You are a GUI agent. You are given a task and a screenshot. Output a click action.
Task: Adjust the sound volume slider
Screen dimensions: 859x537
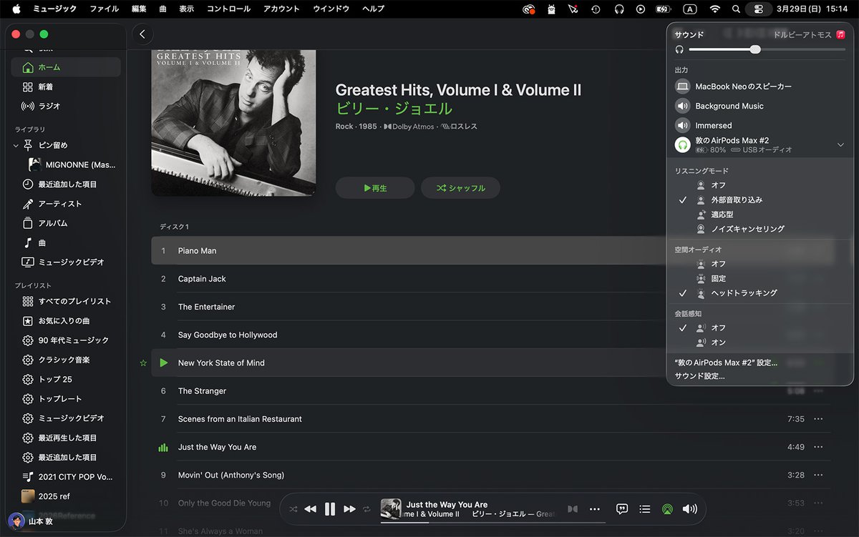tap(767, 49)
